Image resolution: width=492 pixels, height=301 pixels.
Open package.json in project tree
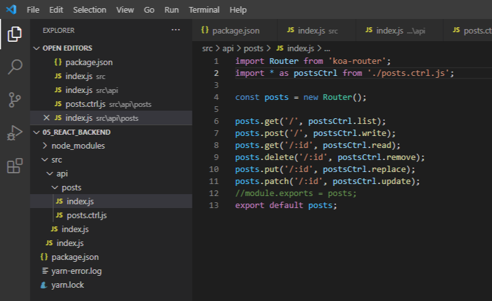pos(111,257)
